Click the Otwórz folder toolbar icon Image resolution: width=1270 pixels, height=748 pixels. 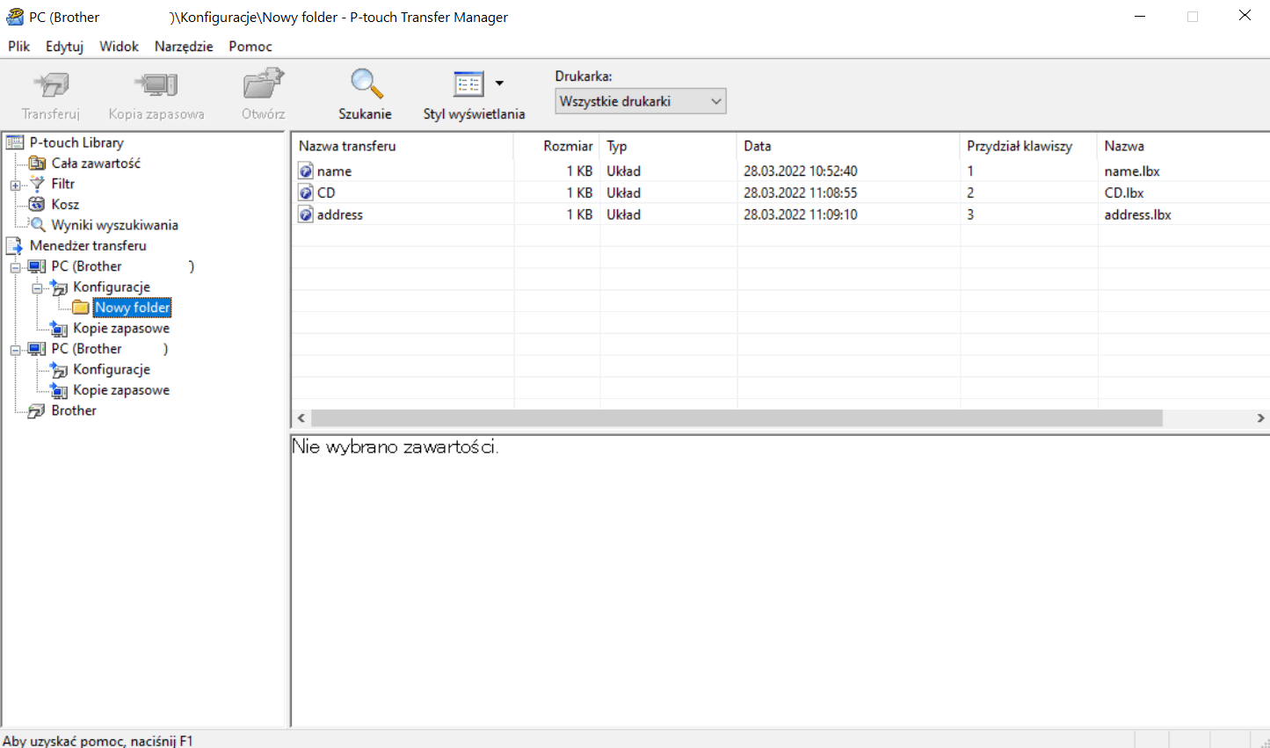[263, 85]
